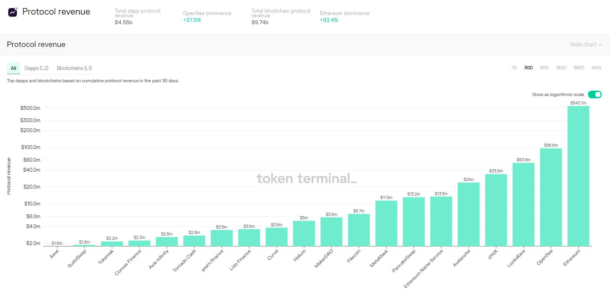Click OpenSea dominance +37.5% value

[192, 20]
